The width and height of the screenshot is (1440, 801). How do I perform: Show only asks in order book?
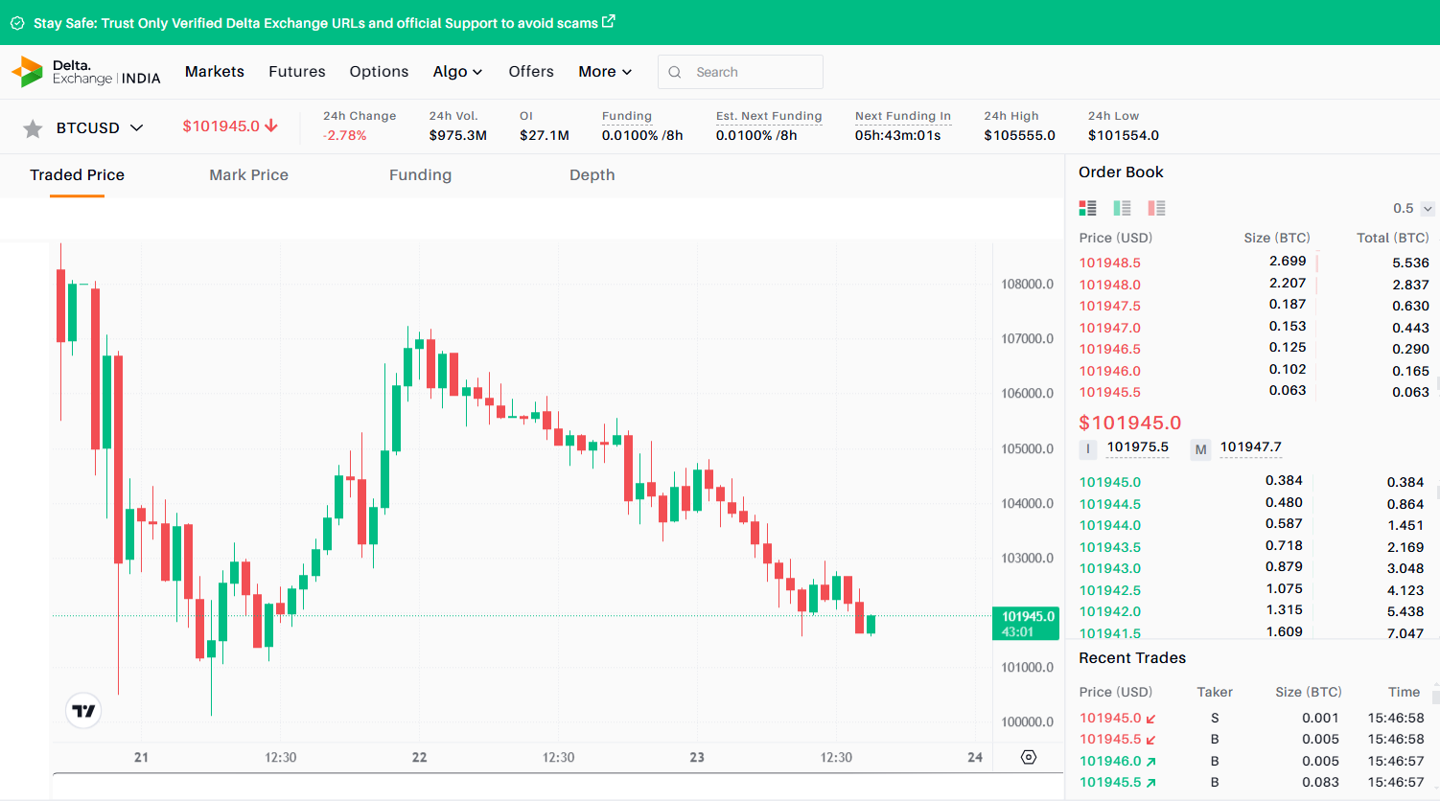coord(1156,208)
